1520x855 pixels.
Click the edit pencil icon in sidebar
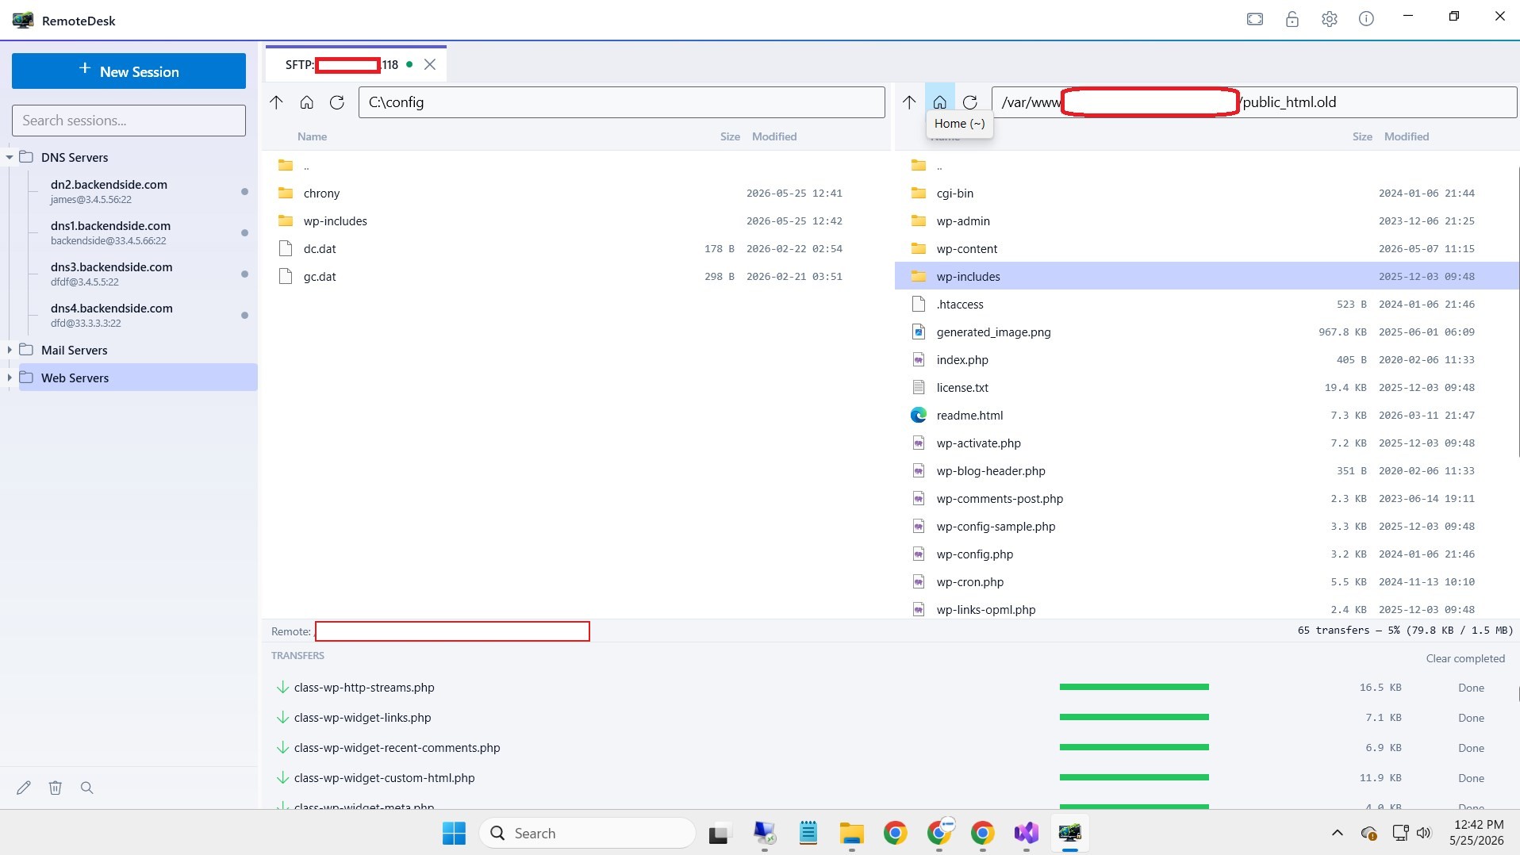24,788
